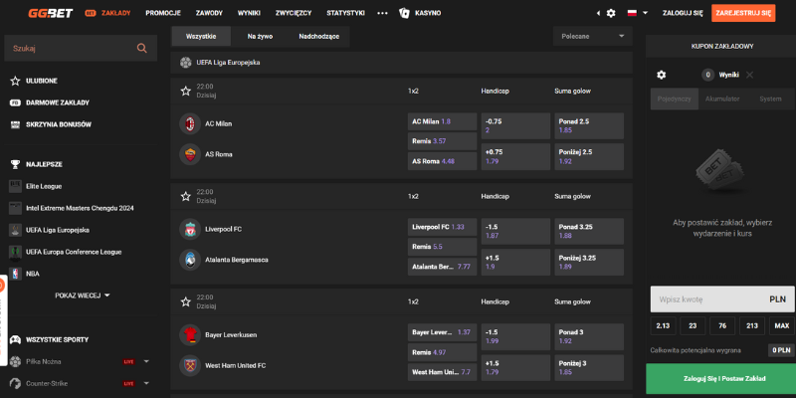Screen dimensions: 796x398
Task: Click the Kasyno cards icon
Action: coord(404,13)
